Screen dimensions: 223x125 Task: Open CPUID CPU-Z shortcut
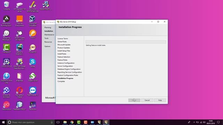tap(6, 63)
